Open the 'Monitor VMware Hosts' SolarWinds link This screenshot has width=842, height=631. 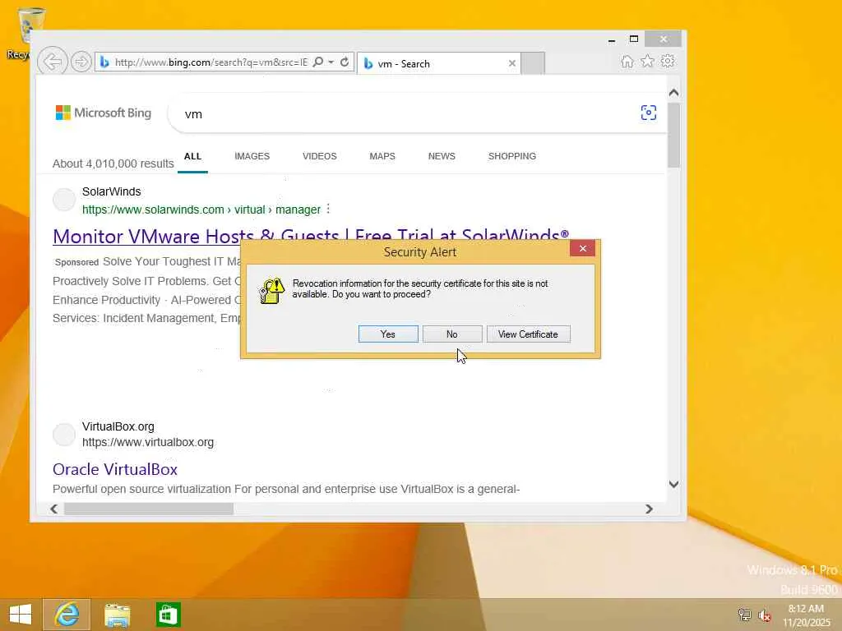310,236
